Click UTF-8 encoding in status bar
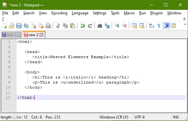Screen dimensions: 188x121 [140, 117]
